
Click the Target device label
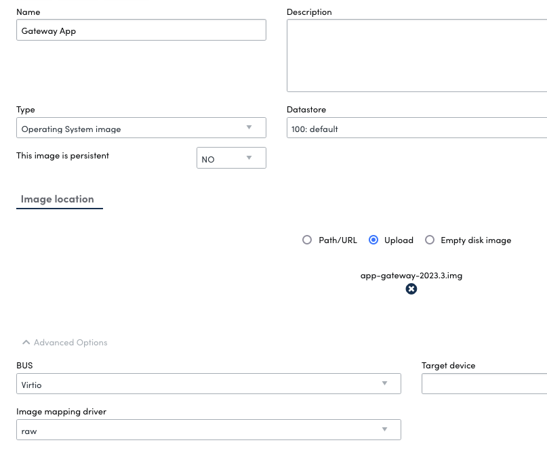pyautogui.click(x=448, y=366)
